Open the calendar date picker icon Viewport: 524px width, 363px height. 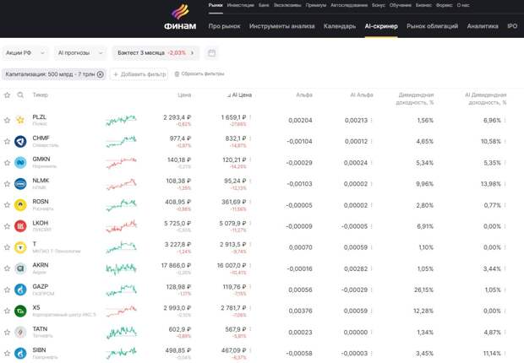coord(211,53)
